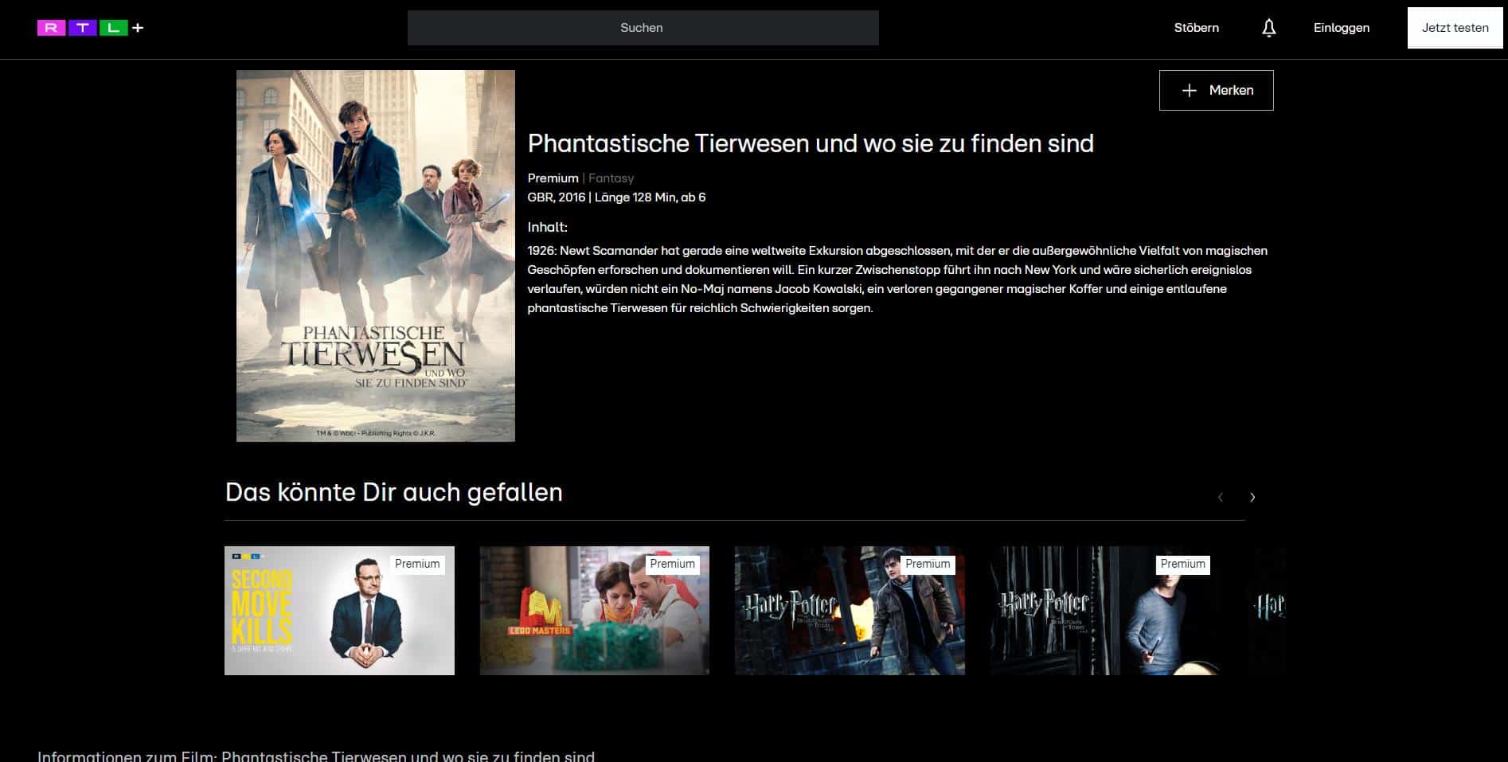Open the Phantastische Tierwesen movie poster
This screenshot has width=1508, height=762.
point(376,256)
